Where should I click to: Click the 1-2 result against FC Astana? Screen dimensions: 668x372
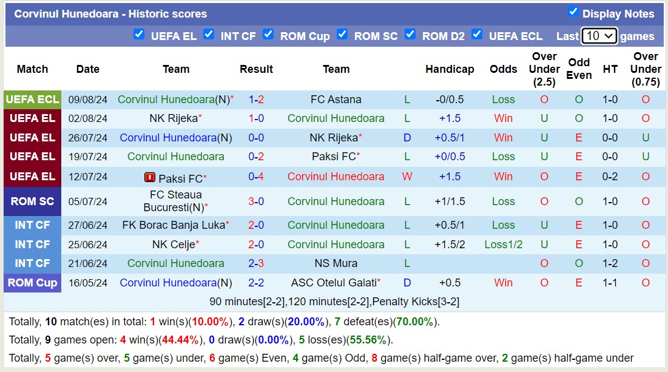tap(256, 100)
